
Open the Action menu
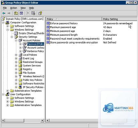coord(13,8)
